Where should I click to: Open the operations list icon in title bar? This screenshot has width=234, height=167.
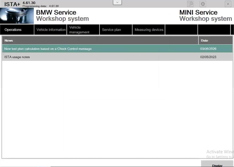pos(190,4)
